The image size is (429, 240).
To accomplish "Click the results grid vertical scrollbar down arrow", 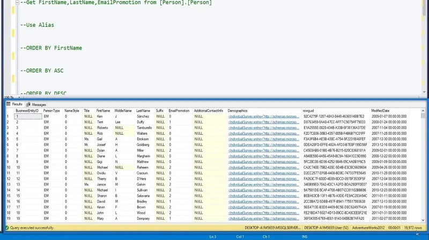I will 423,220.
